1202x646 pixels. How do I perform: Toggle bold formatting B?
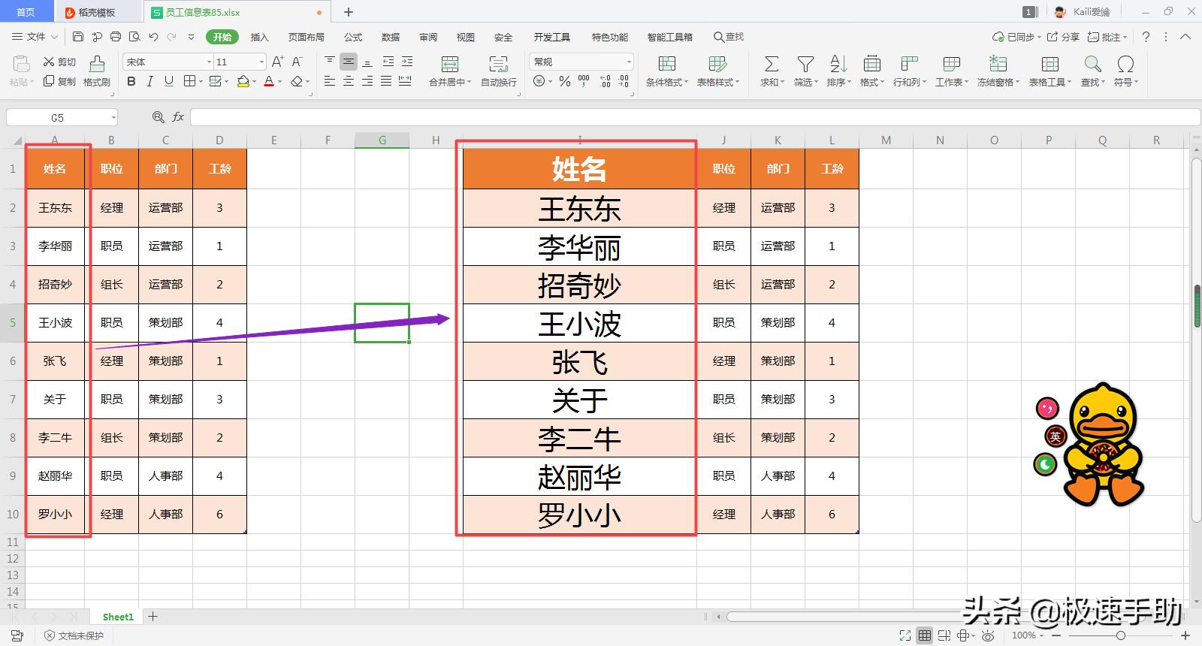(131, 81)
